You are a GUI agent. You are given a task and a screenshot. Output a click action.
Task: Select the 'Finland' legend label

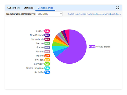pyautogui.click(x=40, y=52)
